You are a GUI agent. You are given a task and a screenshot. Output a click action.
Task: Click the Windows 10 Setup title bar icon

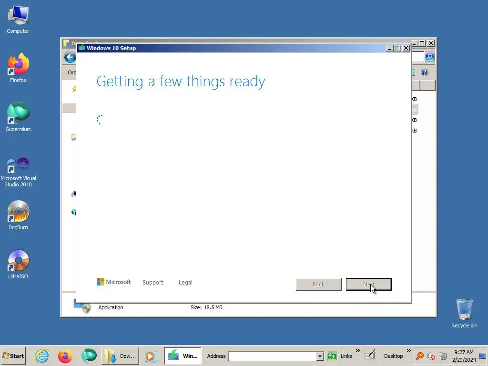tap(81, 48)
